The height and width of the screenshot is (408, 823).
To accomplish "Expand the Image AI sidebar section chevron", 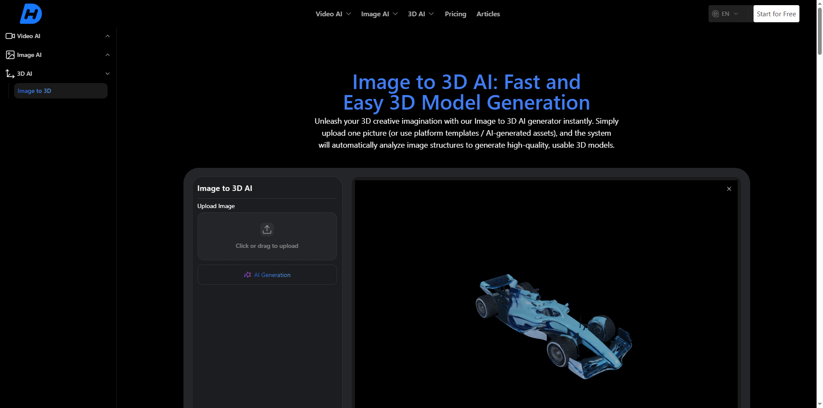I will [108, 55].
